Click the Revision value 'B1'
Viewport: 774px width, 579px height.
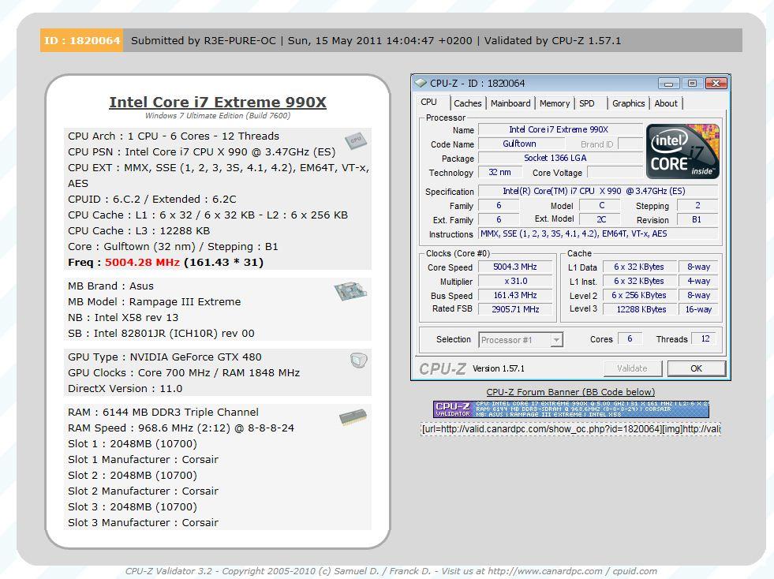(x=697, y=219)
